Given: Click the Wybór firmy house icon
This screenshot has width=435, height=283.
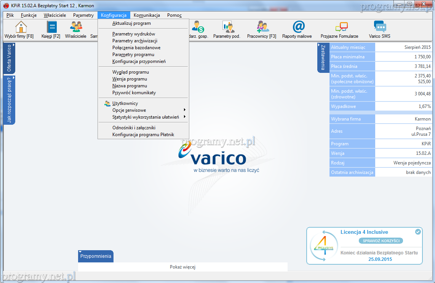Looking at the screenshot, I should pyautogui.click(x=21, y=27).
